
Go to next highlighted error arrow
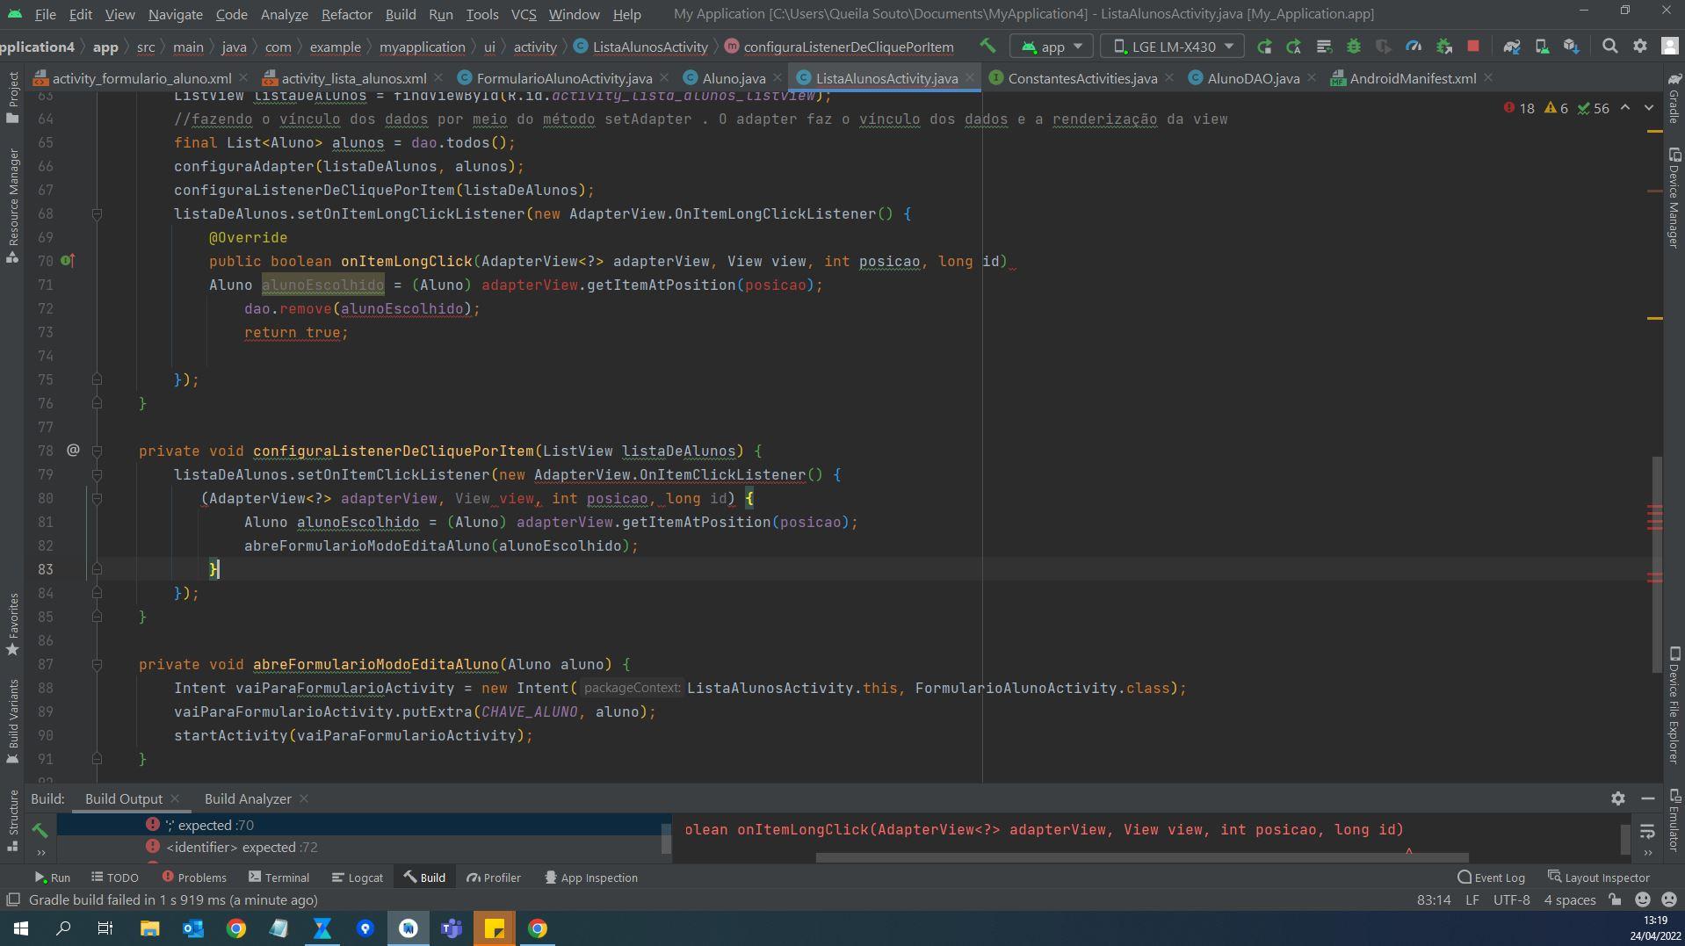coord(1649,107)
